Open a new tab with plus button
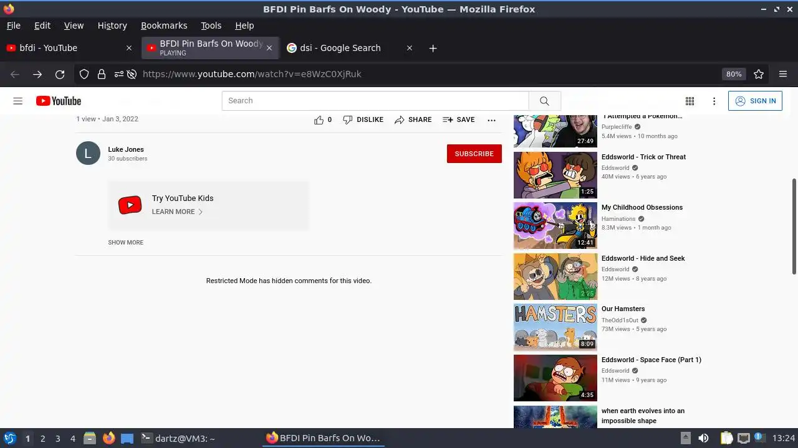Viewport: 798px width, 448px height. coord(433,48)
